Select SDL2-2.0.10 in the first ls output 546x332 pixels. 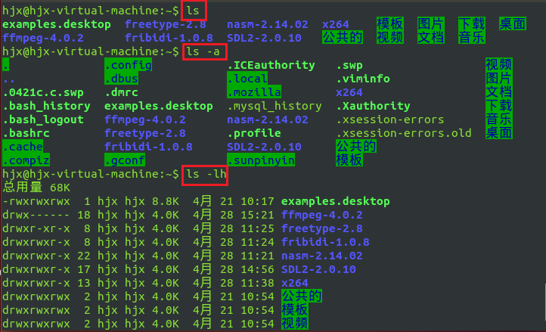(264, 38)
